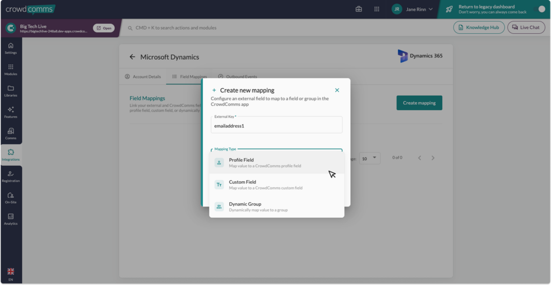Open the apps grid icon in the header
This screenshot has width=551, height=285.
coord(377,9)
